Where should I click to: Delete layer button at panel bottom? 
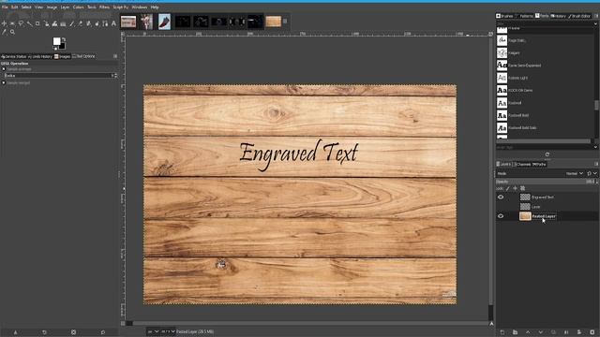click(x=592, y=332)
